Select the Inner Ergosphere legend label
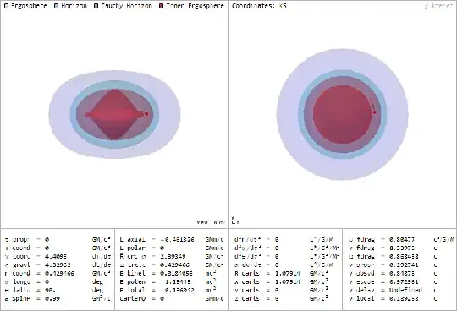457x311 pixels. (x=195, y=6)
